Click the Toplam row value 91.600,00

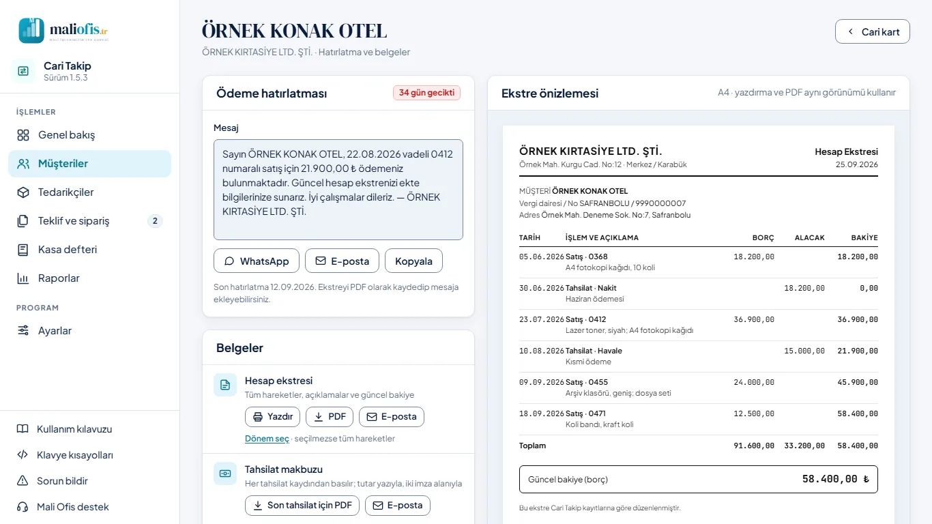754,446
